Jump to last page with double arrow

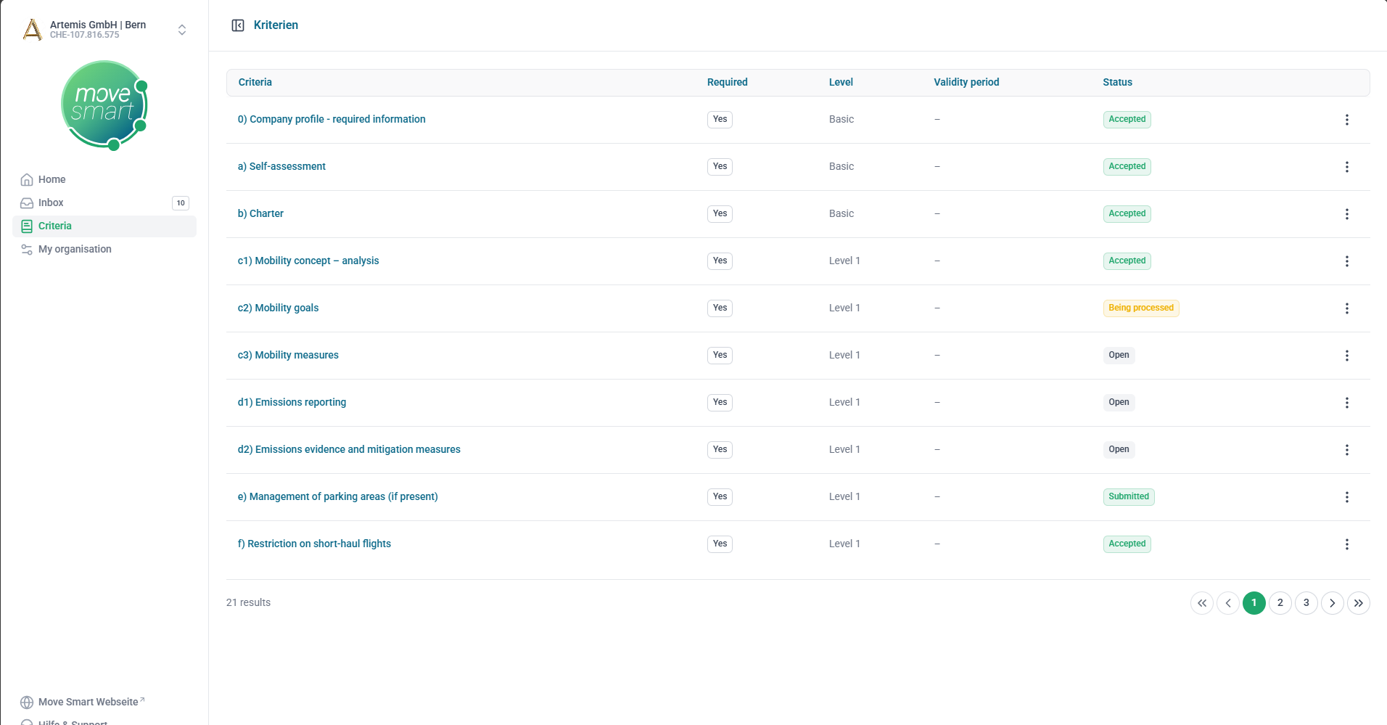(1358, 603)
